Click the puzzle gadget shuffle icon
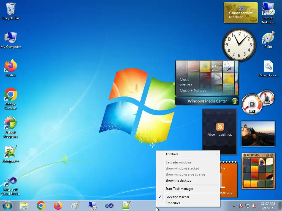 [x=272, y=155]
